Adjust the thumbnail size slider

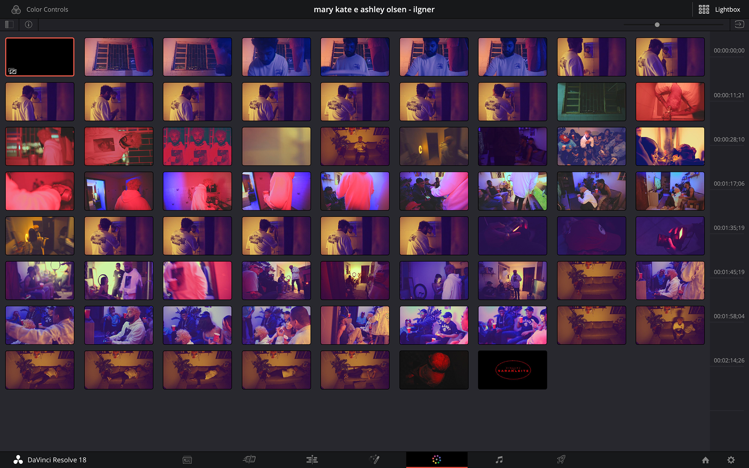coord(657,25)
